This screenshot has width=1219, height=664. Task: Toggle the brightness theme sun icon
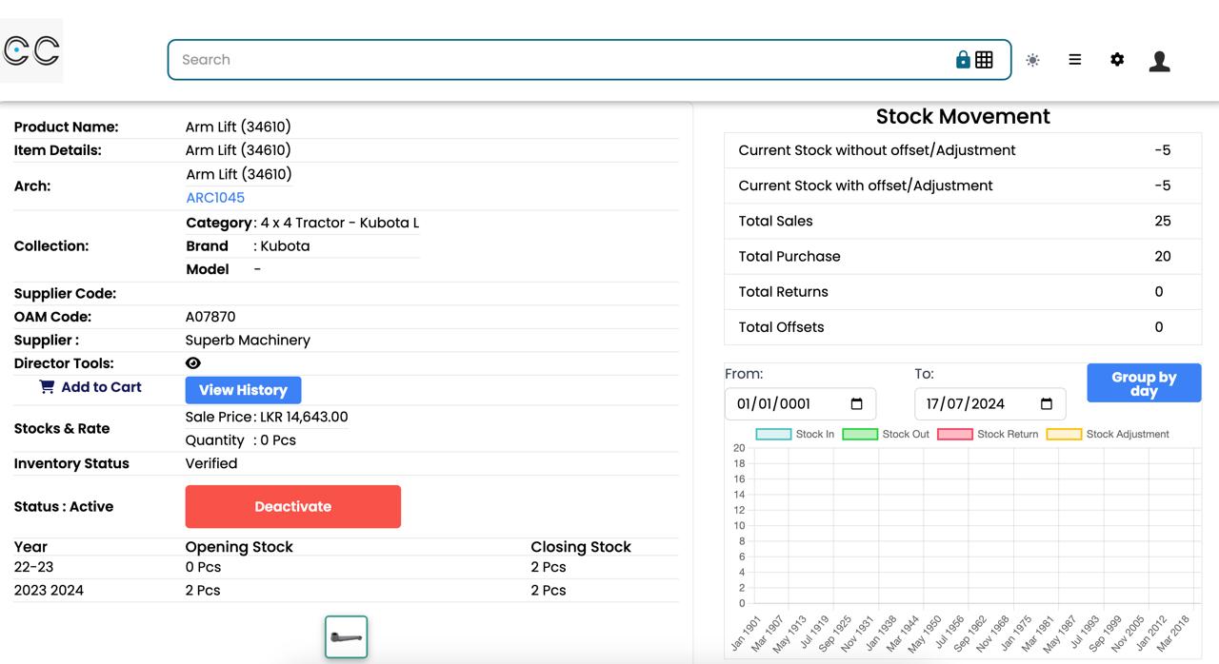[x=1032, y=60]
